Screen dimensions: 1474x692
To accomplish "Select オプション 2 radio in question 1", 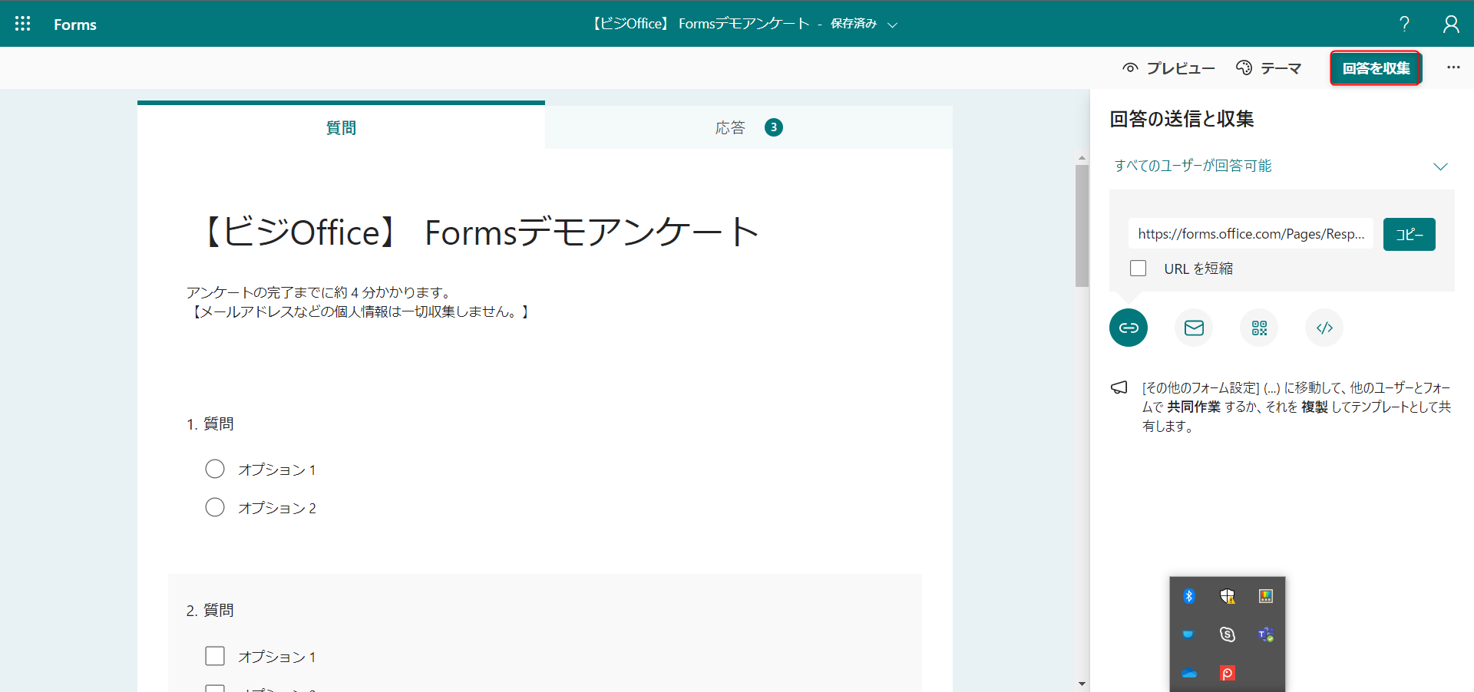I will coord(215,507).
